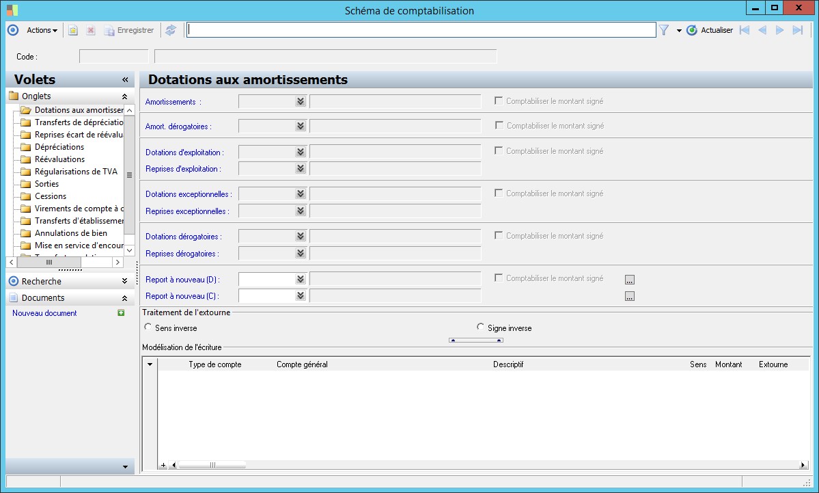Click tree vertical scrollbar down arrow

click(x=130, y=250)
